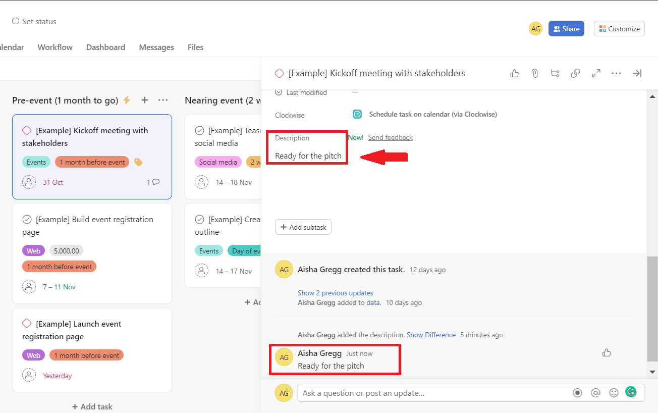Screen dimensions: 658x413
Task: Open Pre-event section options ellipsis menu
Action: pyautogui.click(x=163, y=100)
